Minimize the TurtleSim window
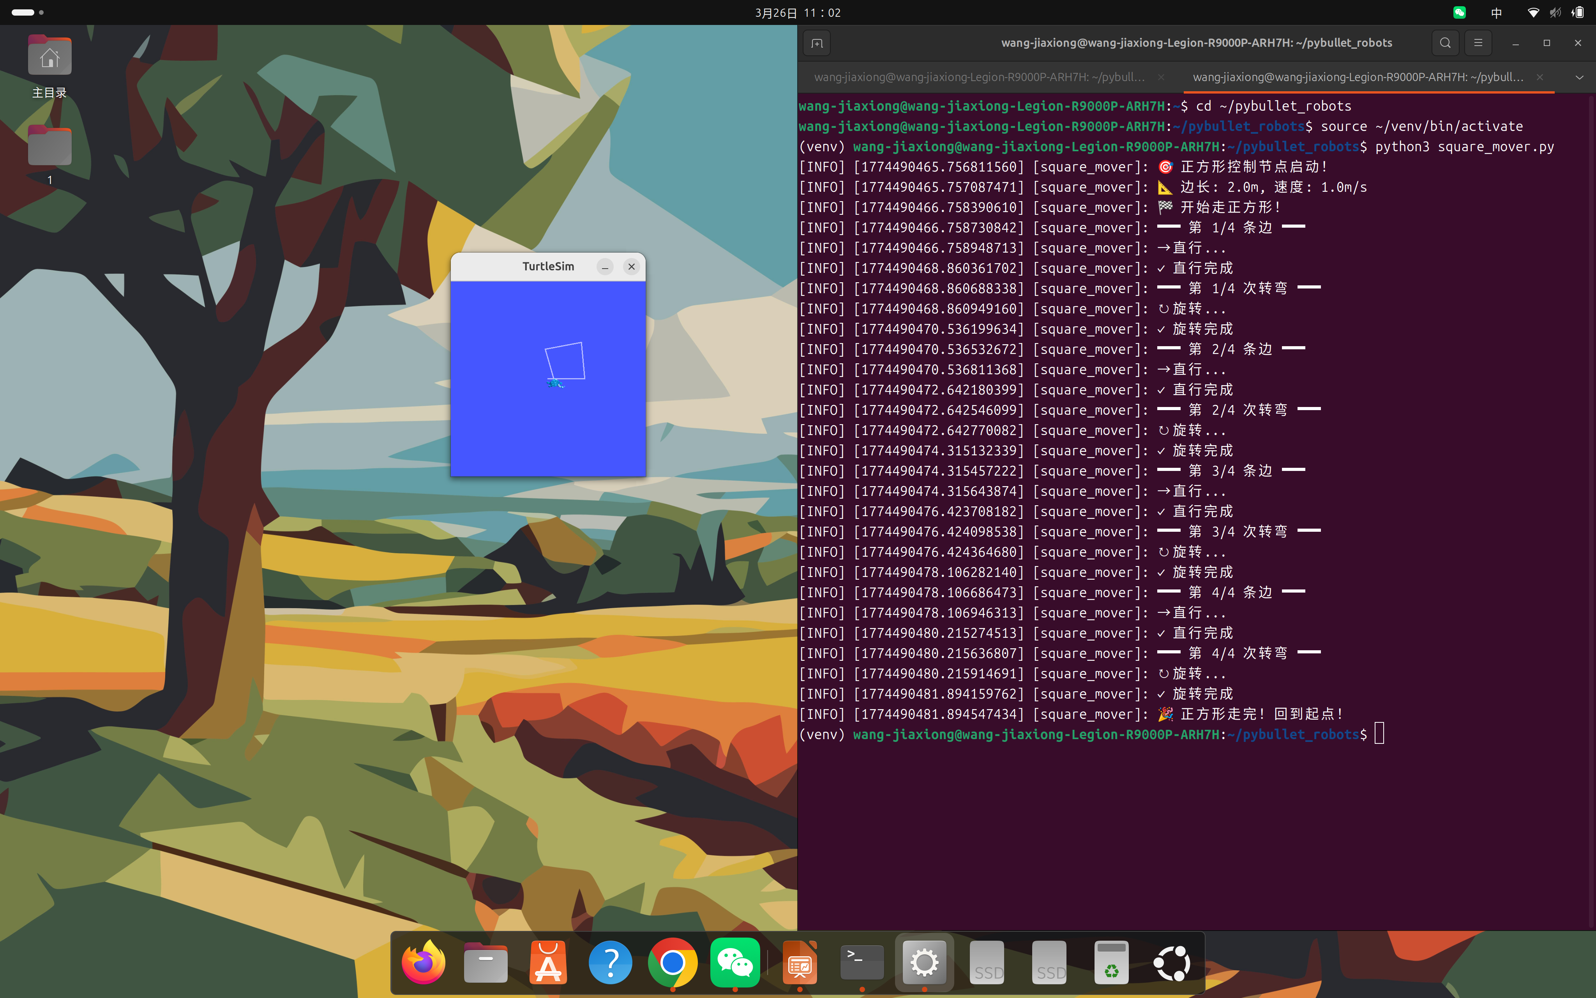 [x=605, y=267]
